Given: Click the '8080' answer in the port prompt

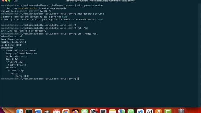Looking at the screenshot, I should pyautogui.click(x=100, y=19).
